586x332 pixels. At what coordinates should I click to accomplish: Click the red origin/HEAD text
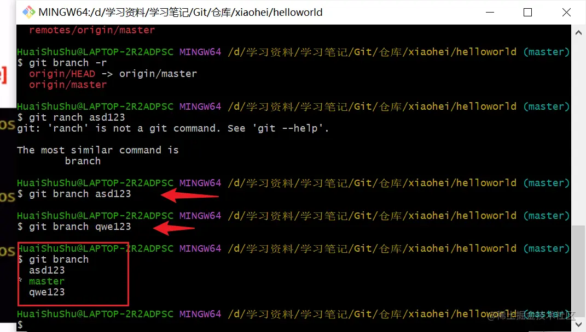(x=62, y=74)
